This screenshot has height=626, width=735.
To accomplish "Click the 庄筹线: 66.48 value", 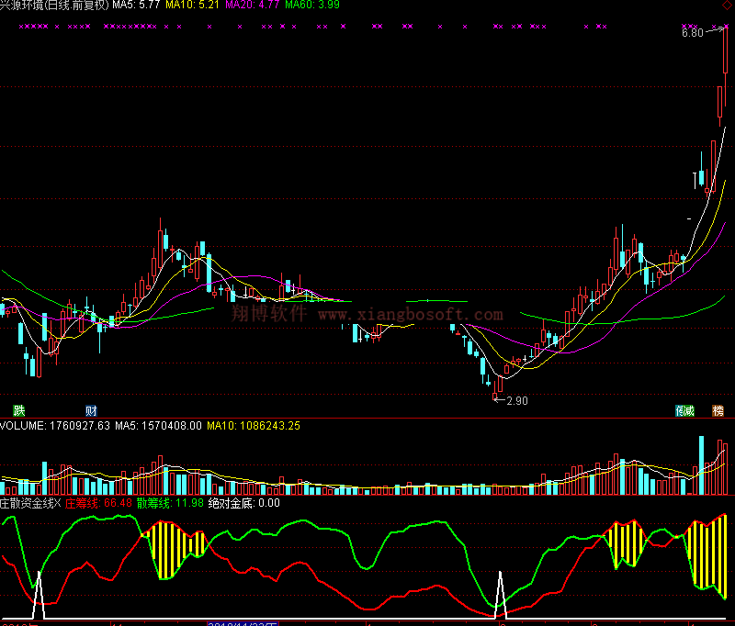I will click(98, 503).
